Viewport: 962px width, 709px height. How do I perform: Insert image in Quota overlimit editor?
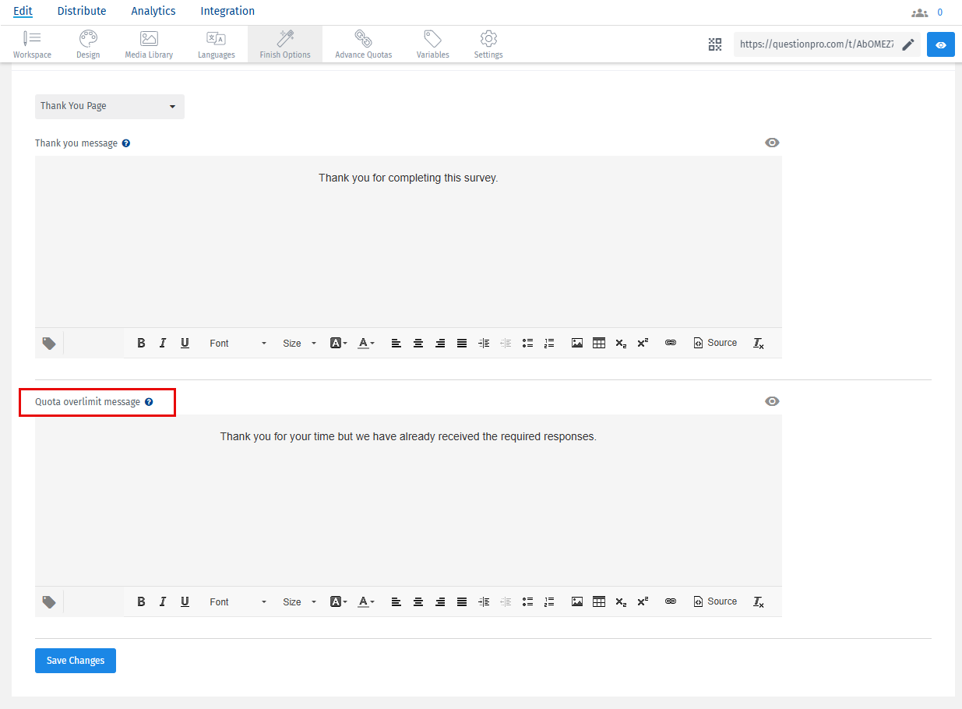click(577, 601)
